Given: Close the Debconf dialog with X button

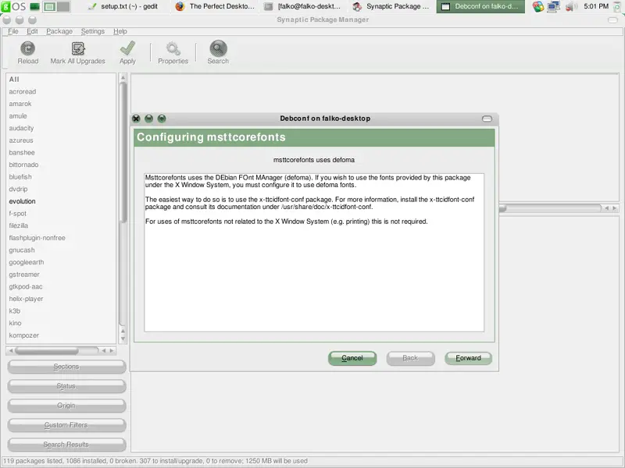Looking at the screenshot, I should (x=136, y=119).
